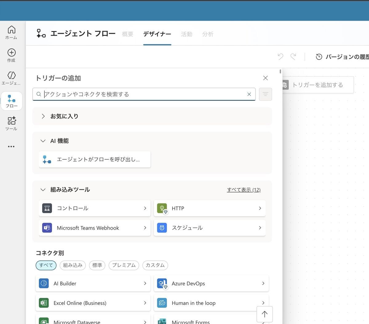Click the 作成 plus icon in sidebar
The width and height of the screenshot is (369, 324).
(11, 53)
